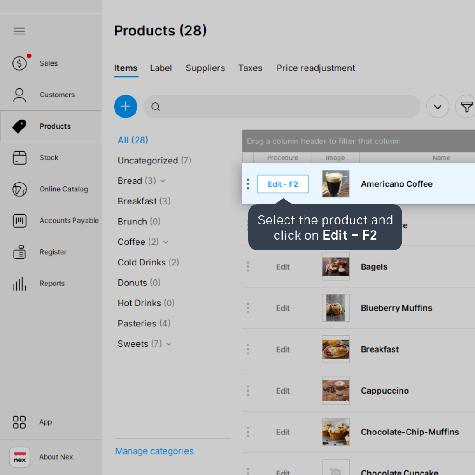
Task: Open the Accounts Payable icon
Action: click(20, 221)
